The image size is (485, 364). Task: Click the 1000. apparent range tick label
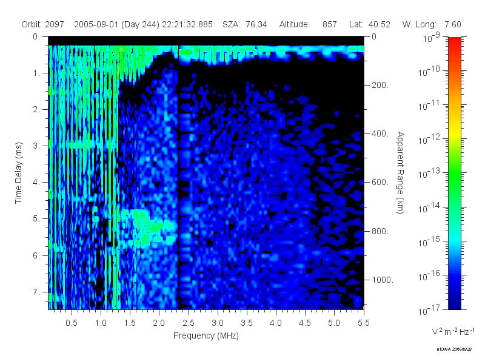coord(383,280)
